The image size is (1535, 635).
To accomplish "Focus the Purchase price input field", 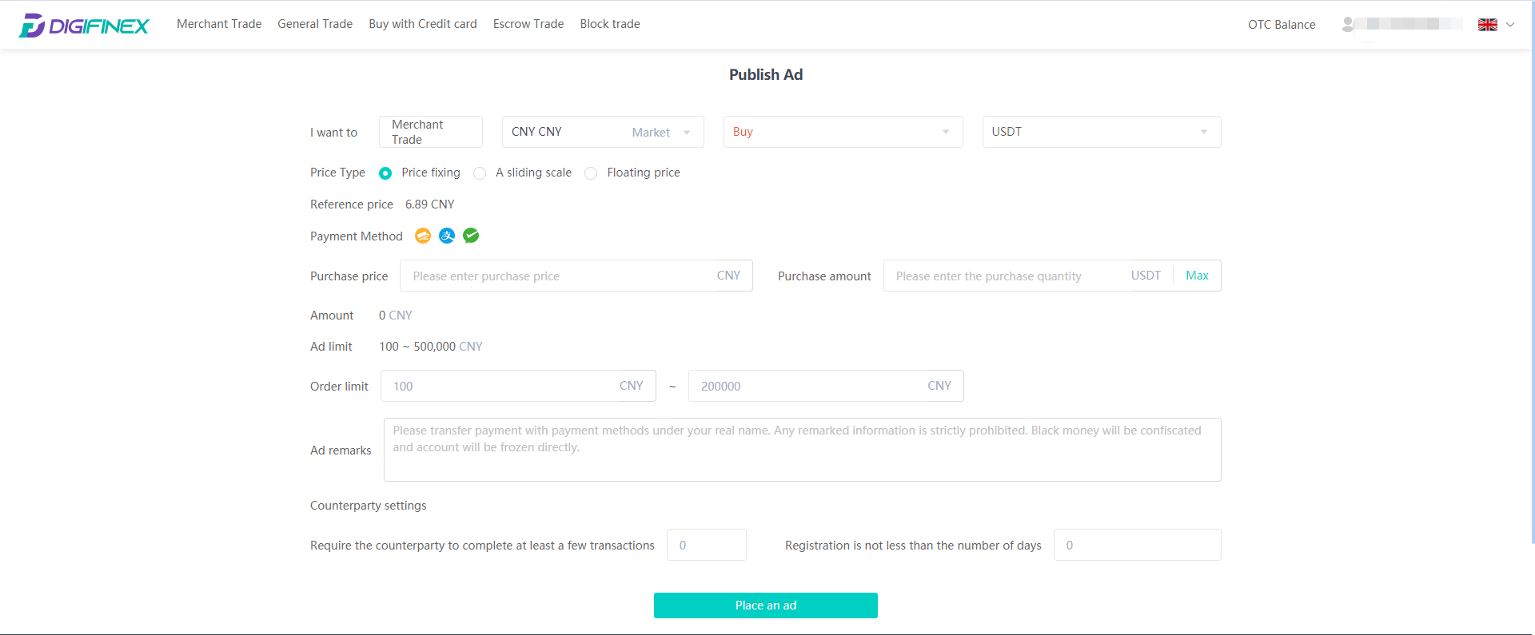I will tap(576, 276).
